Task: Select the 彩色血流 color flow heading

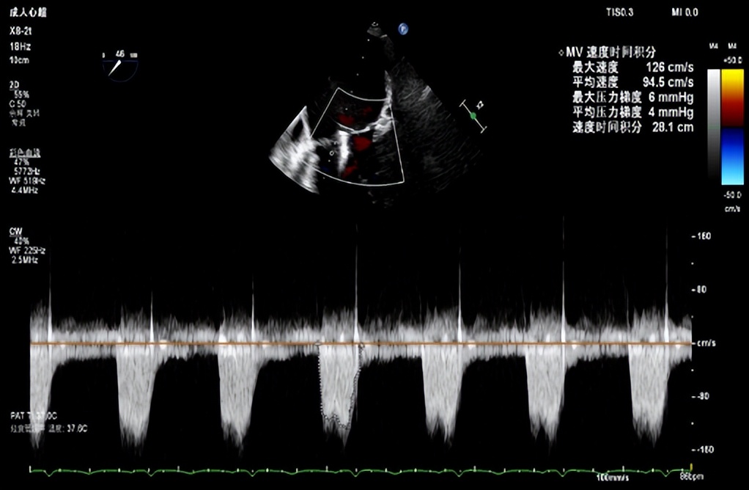Action: click(25, 153)
